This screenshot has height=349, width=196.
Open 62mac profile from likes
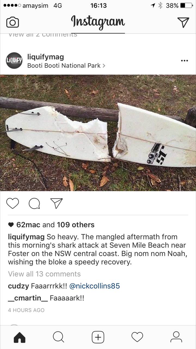(28, 225)
